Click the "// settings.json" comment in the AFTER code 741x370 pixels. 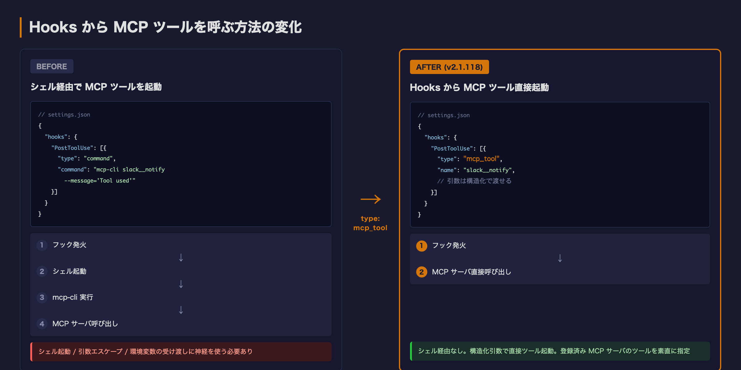(x=444, y=115)
